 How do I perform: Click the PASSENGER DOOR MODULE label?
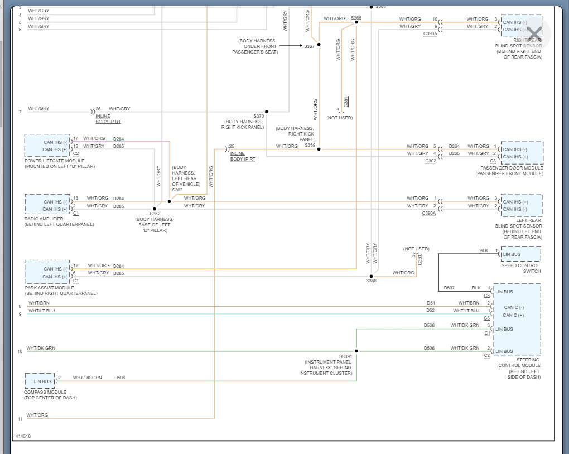coord(512,168)
